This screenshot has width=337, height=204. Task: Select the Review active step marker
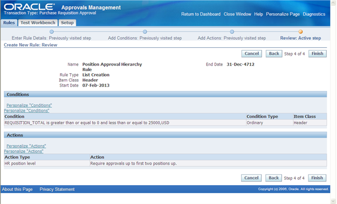[x=300, y=32]
